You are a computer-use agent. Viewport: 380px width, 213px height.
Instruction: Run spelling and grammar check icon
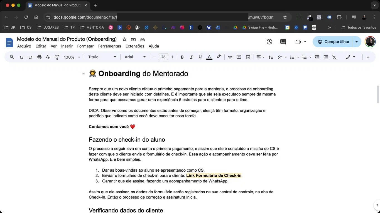coord(48,57)
